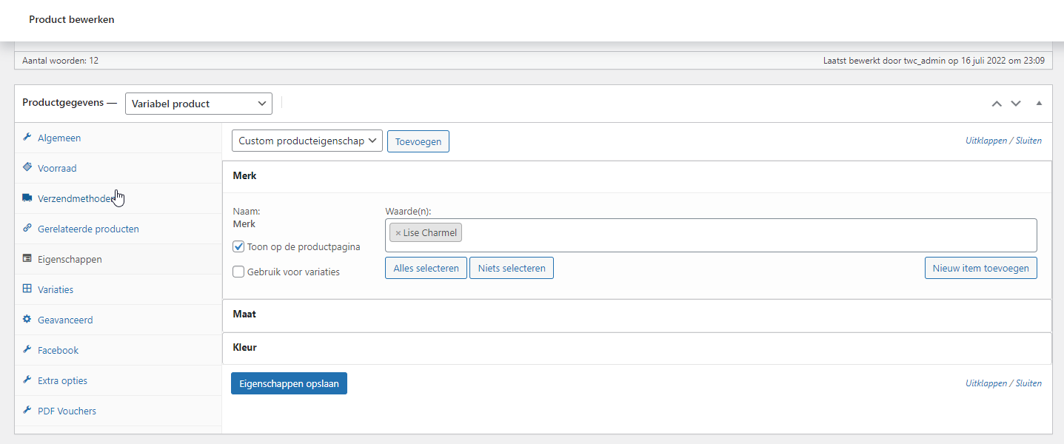The height and width of the screenshot is (444, 1064).
Task: Click the bottom Sluiten link
Action: [1029, 383]
